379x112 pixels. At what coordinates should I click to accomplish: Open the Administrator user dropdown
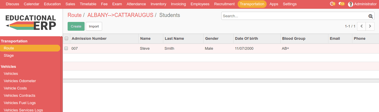[x=362, y=4]
